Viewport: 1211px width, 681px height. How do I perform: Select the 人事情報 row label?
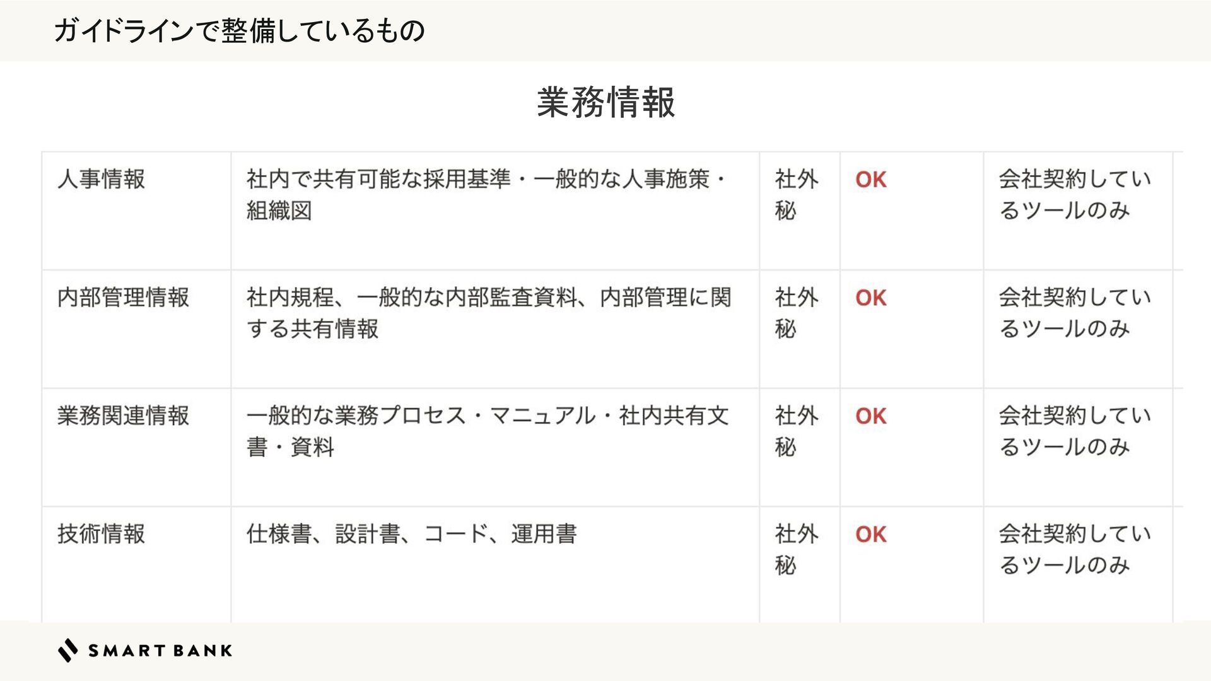click(x=101, y=179)
